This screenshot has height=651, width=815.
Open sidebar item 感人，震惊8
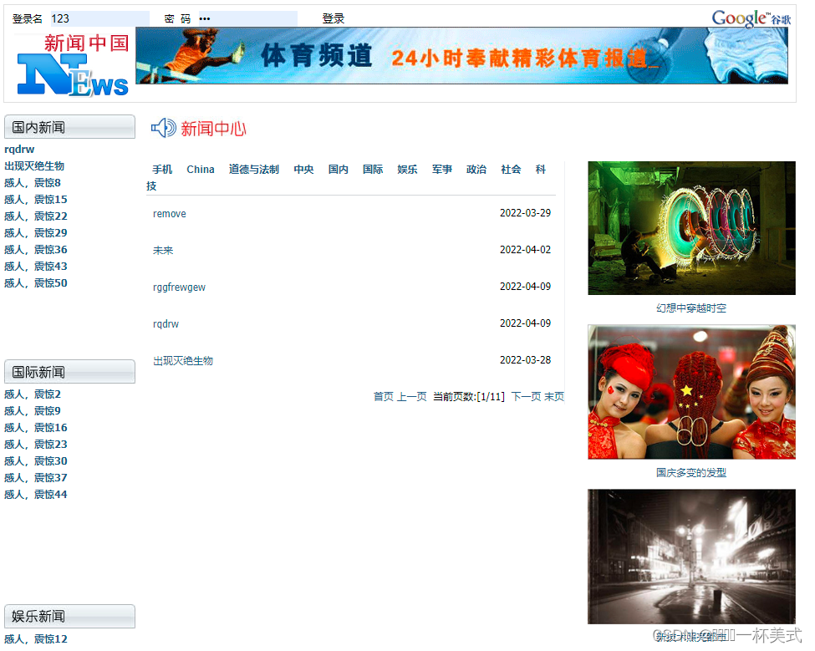coord(33,183)
